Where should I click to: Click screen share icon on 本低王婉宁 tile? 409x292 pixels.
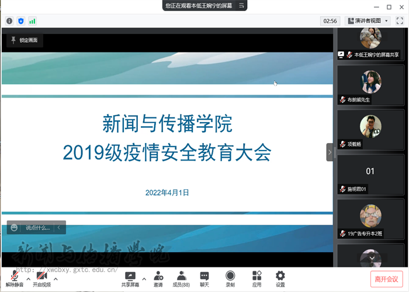click(x=341, y=55)
